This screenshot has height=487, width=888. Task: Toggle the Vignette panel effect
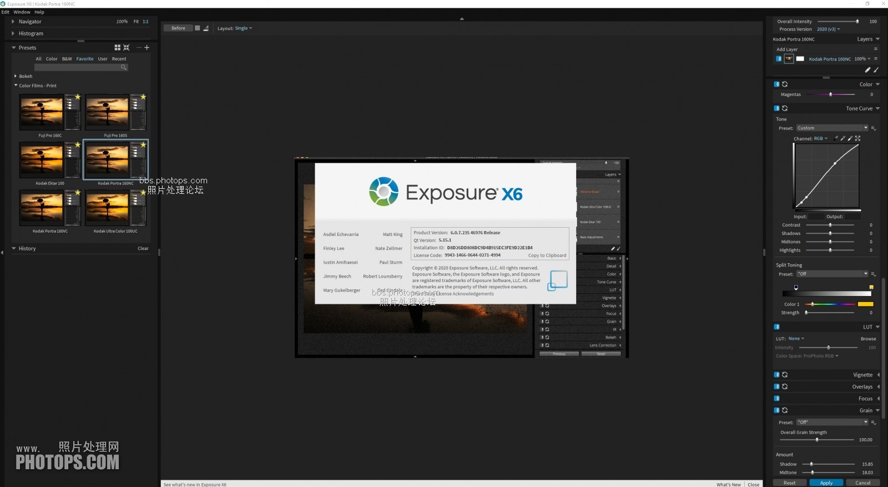[x=776, y=375]
